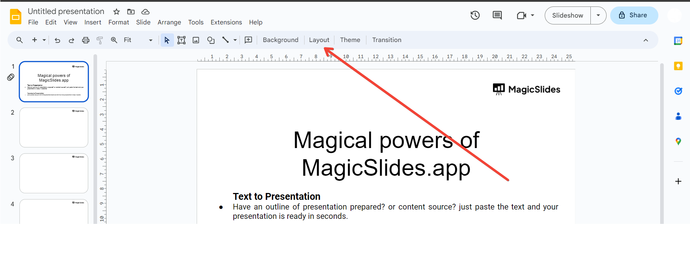Open the Layout chooser
This screenshot has width=690, height=267.
pyautogui.click(x=319, y=40)
